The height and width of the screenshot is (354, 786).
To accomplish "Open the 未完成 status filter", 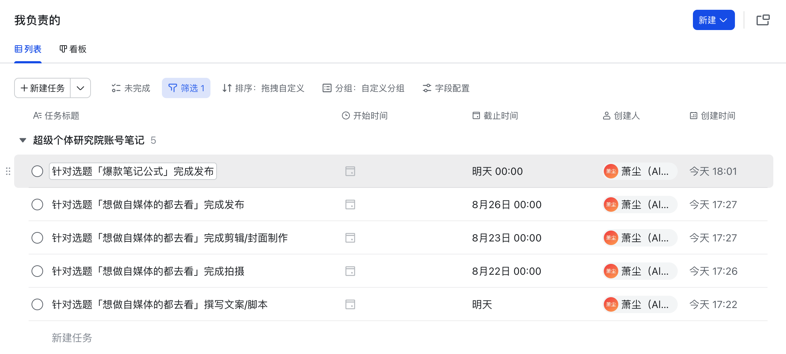I will point(131,88).
